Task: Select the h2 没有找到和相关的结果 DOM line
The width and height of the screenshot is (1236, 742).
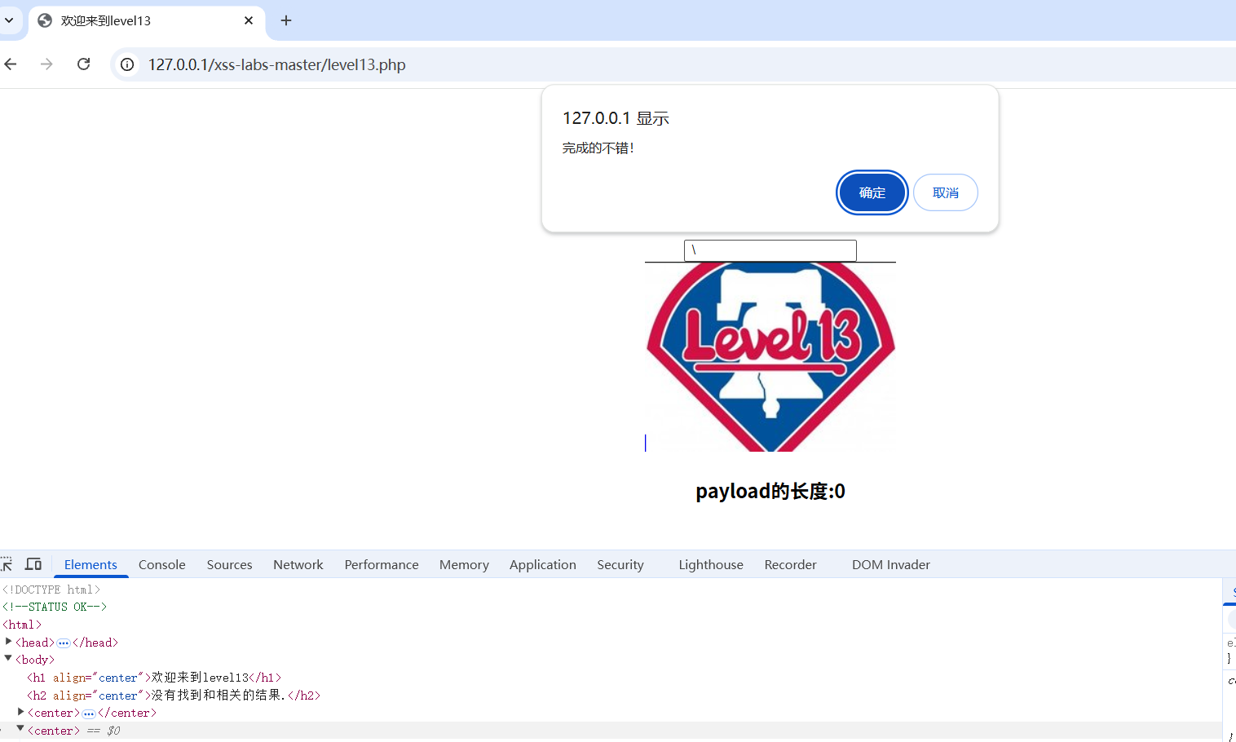Action: pyautogui.click(x=174, y=696)
